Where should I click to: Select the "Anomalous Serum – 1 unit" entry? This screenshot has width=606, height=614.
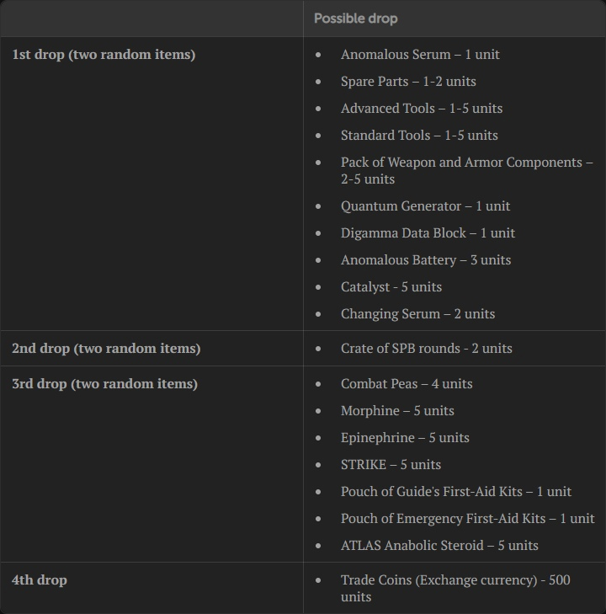tap(420, 55)
